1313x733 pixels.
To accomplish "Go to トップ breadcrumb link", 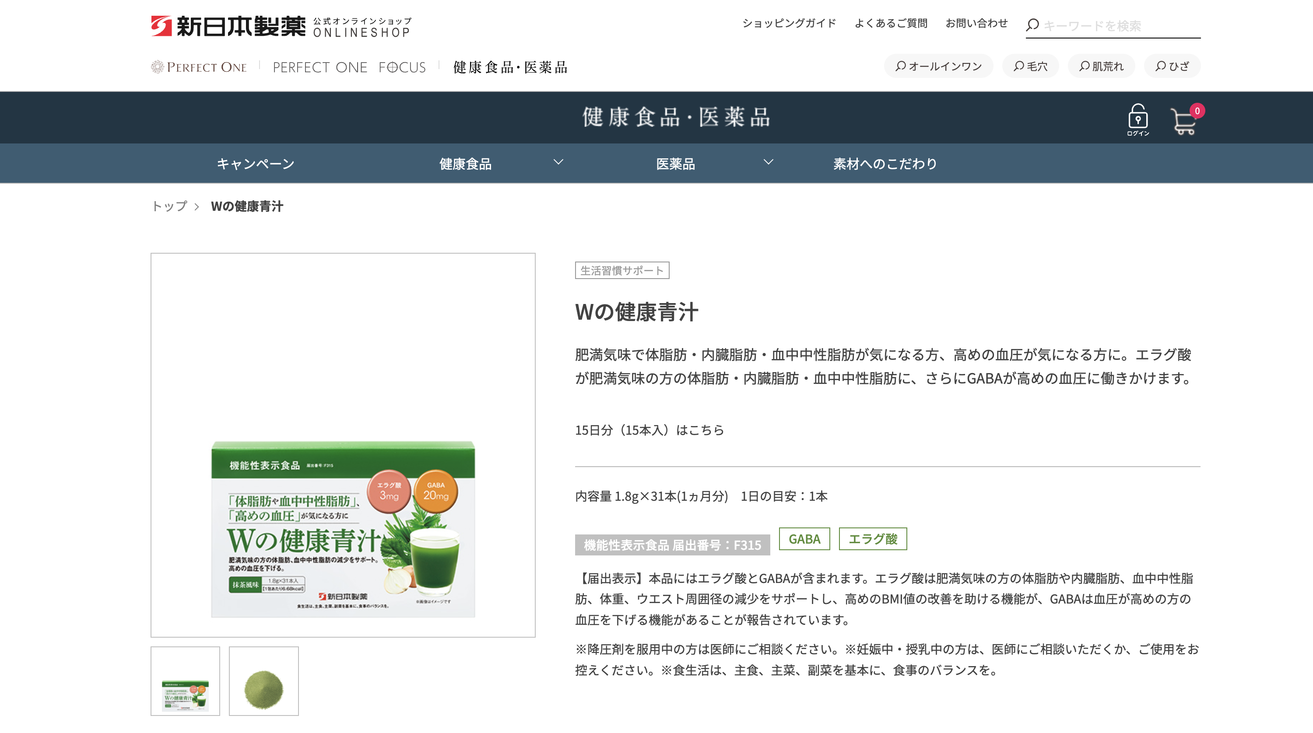I will pyautogui.click(x=170, y=206).
